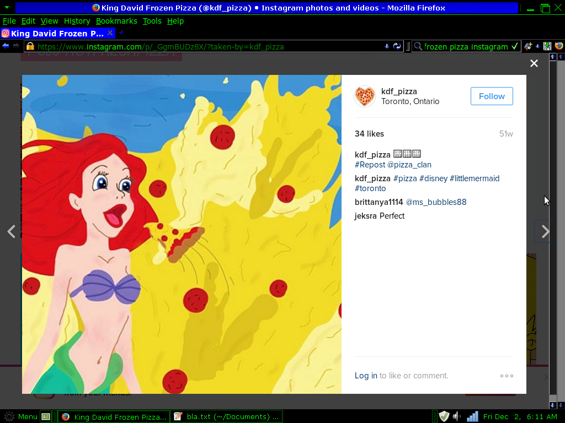565x423 pixels.
Task: Open the Bookmarks menu
Action: (x=116, y=21)
